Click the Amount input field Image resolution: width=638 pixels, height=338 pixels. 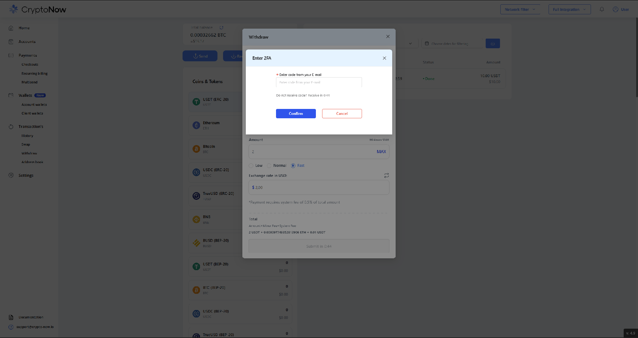click(319, 152)
